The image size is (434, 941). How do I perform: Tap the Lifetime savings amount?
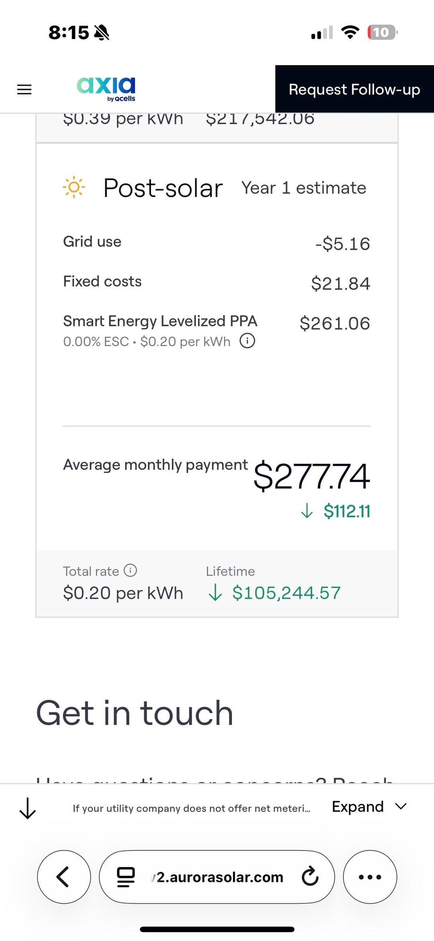click(x=286, y=593)
